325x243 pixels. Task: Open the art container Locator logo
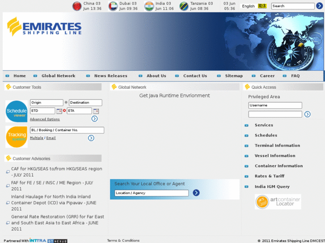278,202
